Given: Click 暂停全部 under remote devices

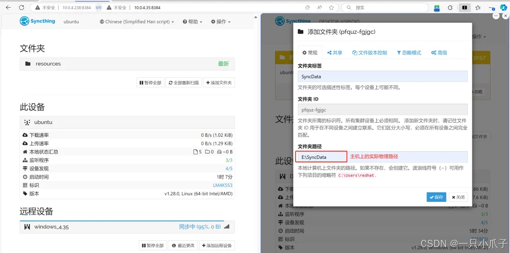Looking at the screenshot, I should coord(152,245).
